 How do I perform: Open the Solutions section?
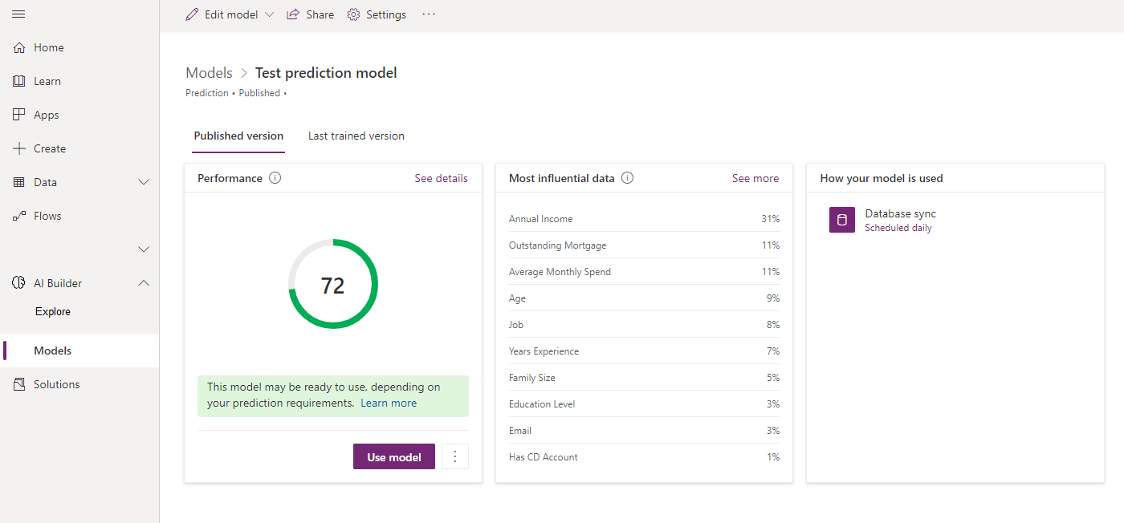click(55, 384)
